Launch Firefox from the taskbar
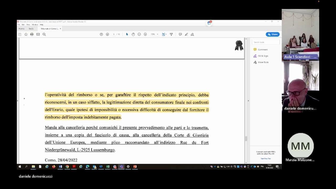Screen dimensions: 336x189 (54, 166)
